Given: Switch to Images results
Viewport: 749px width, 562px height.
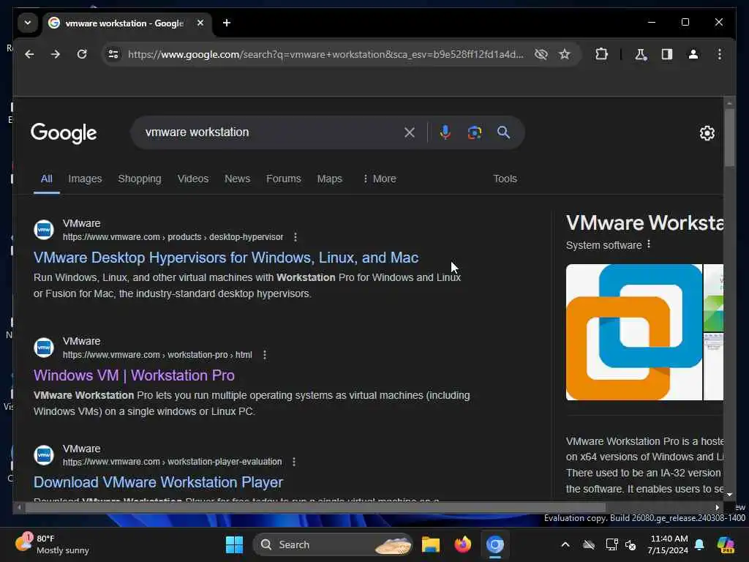Looking at the screenshot, I should click(x=85, y=179).
